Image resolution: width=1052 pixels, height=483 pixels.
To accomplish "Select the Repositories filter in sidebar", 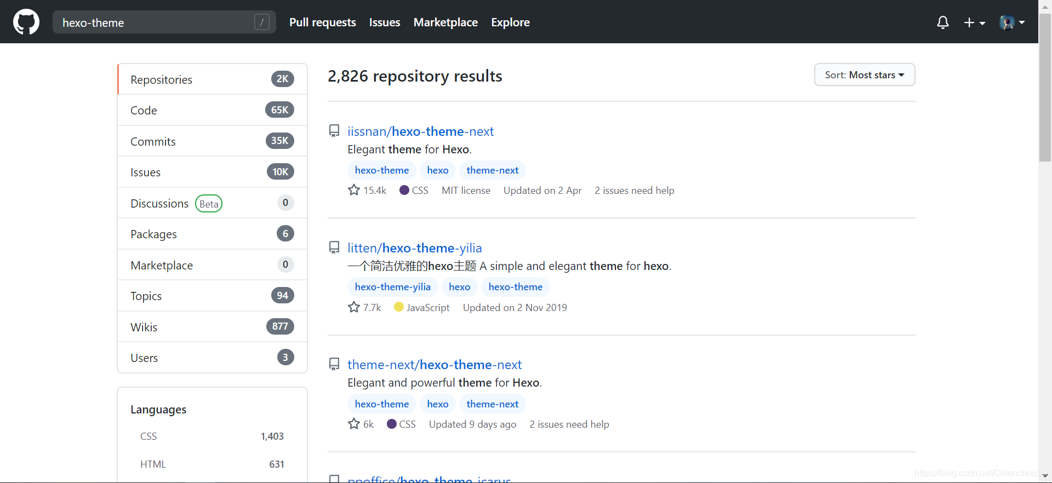I will coord(213,79).
